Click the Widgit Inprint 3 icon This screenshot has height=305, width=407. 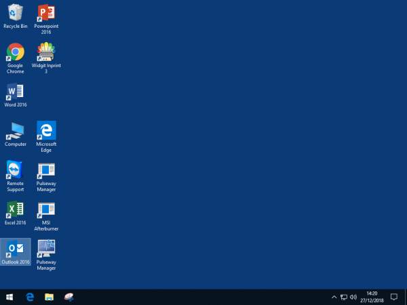[x=46, y=52]
